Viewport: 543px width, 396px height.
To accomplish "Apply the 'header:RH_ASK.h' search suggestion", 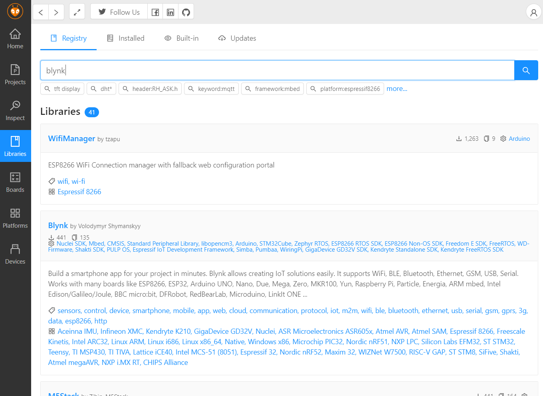I will [x=150, y=89].
